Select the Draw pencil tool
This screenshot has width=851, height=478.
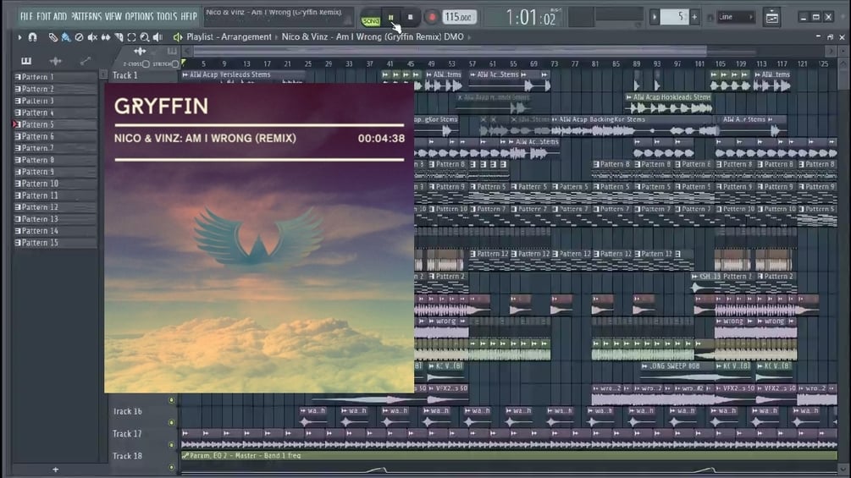pos(52,37)
